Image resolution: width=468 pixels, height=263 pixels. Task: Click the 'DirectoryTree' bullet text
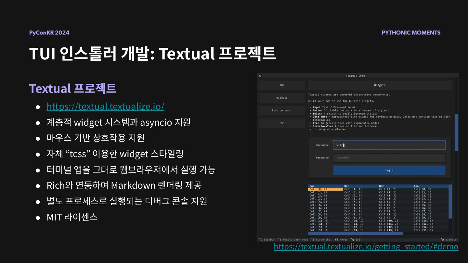345,126
